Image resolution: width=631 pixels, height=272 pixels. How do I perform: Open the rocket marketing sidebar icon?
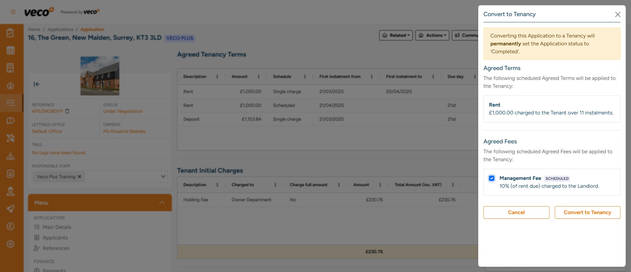(x=11, y=209)
